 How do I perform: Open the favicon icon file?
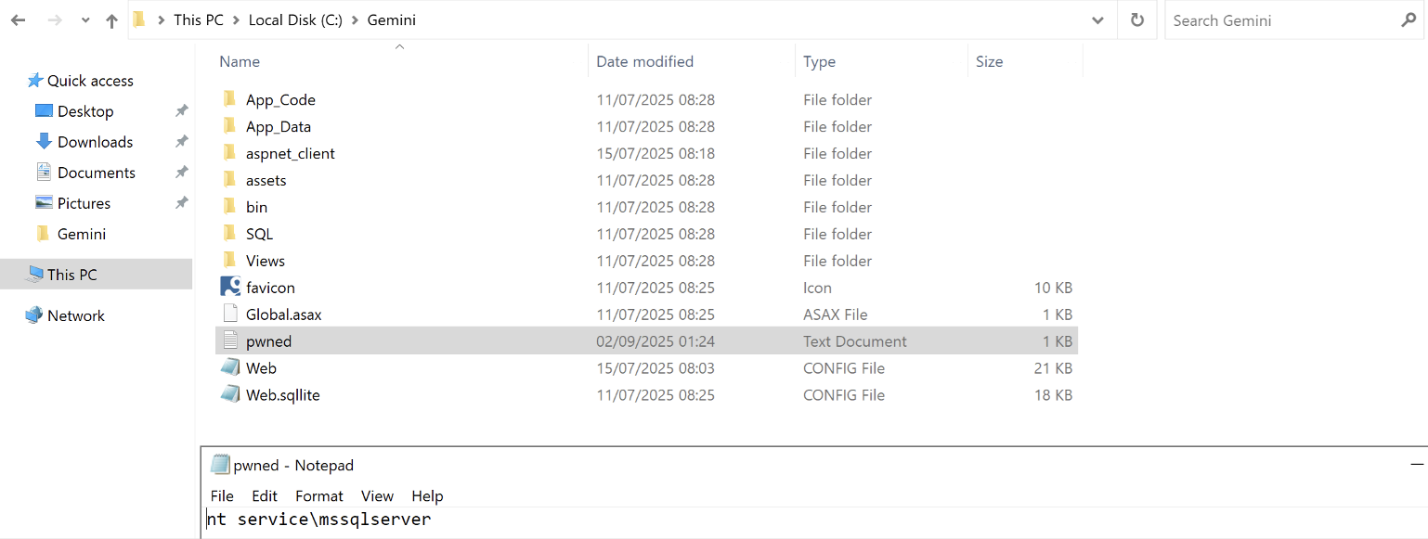[270, 288]
